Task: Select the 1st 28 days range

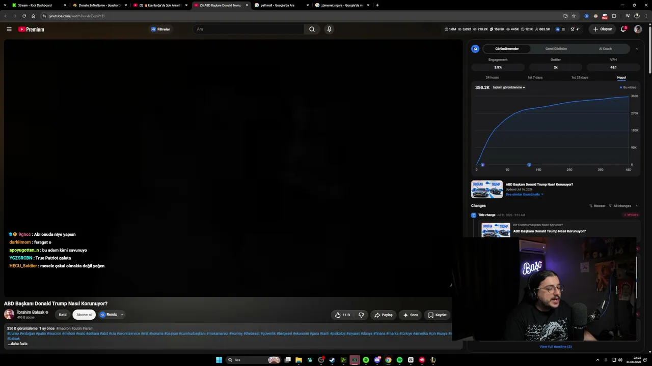Action: pos(580,78)
